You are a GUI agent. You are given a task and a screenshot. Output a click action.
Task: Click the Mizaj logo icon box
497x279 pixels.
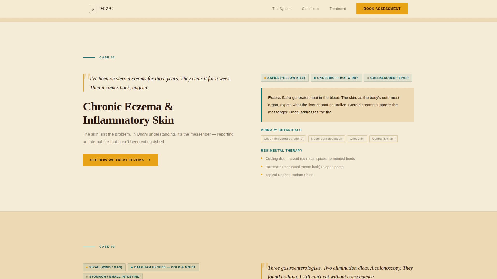point(93,9)
